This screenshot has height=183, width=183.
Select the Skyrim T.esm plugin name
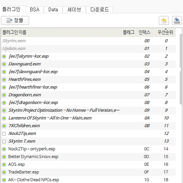(22, 141)
